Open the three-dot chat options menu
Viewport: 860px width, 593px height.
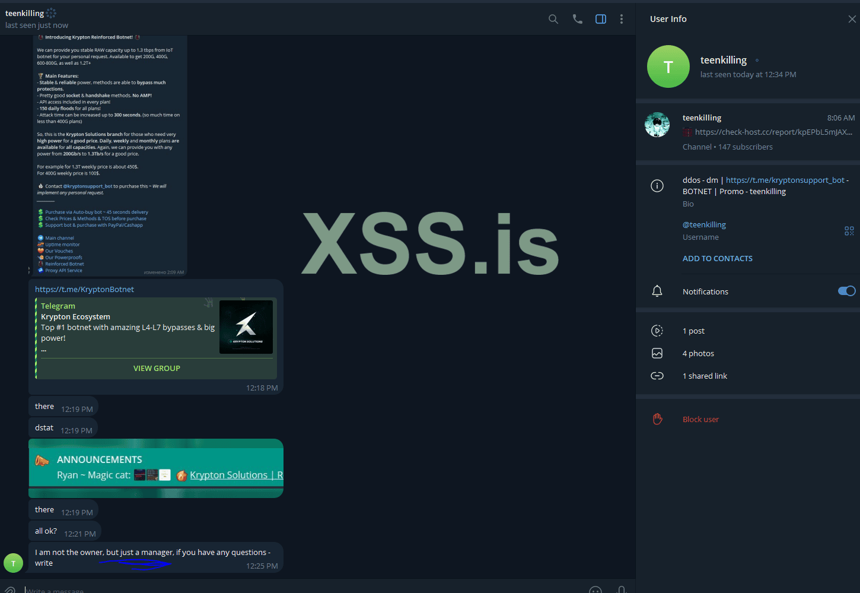tap(622, 19)
